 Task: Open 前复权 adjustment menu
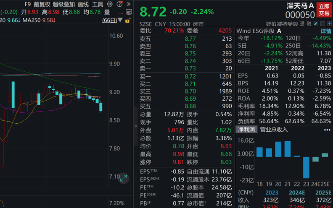tap(42, 4)
